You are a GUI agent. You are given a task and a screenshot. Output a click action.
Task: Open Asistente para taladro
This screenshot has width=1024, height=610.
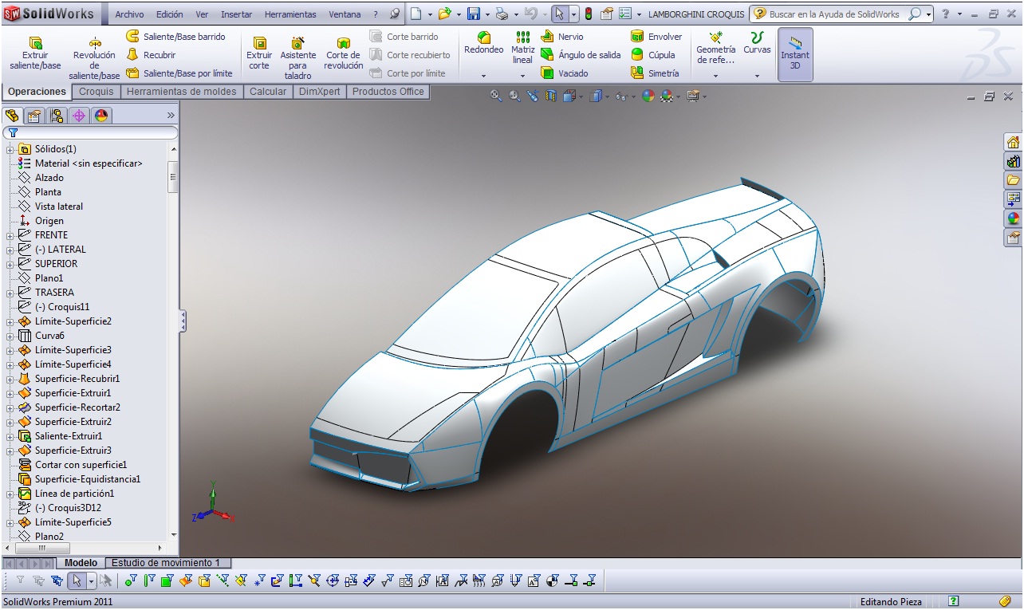297,57
